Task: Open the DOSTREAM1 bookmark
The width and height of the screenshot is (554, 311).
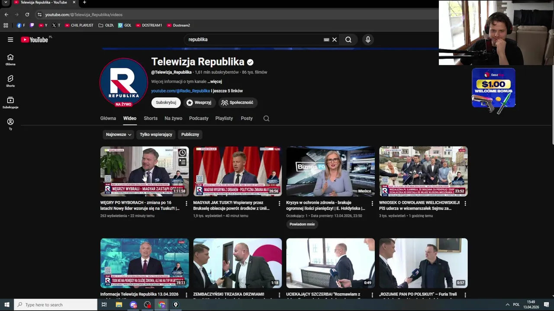Action: tap(149, 25)
